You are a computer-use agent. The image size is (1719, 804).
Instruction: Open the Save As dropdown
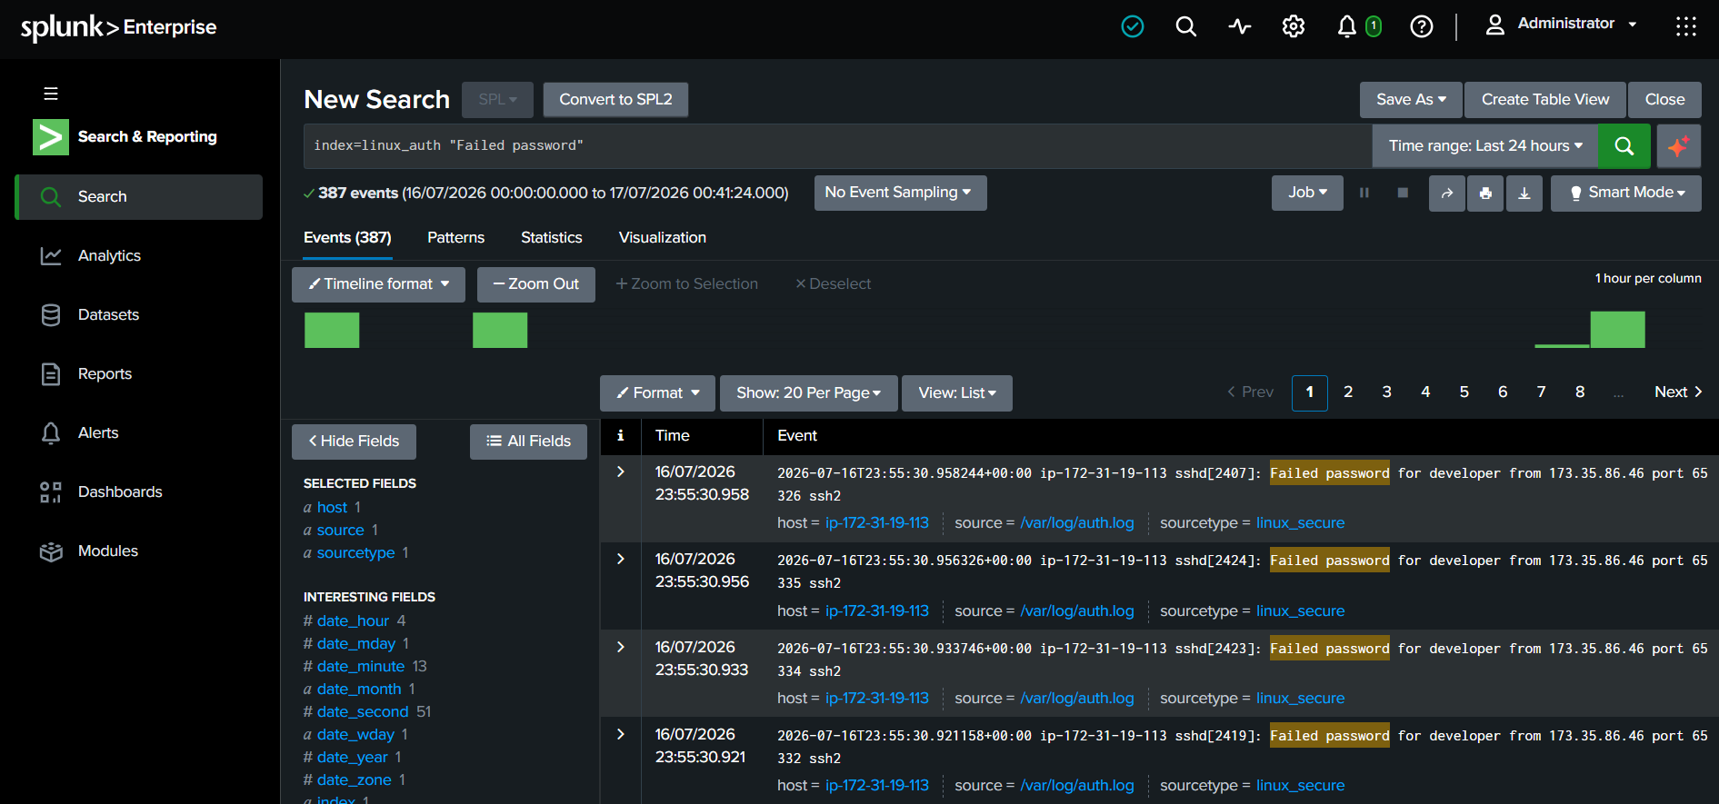tap(1411, 100)
